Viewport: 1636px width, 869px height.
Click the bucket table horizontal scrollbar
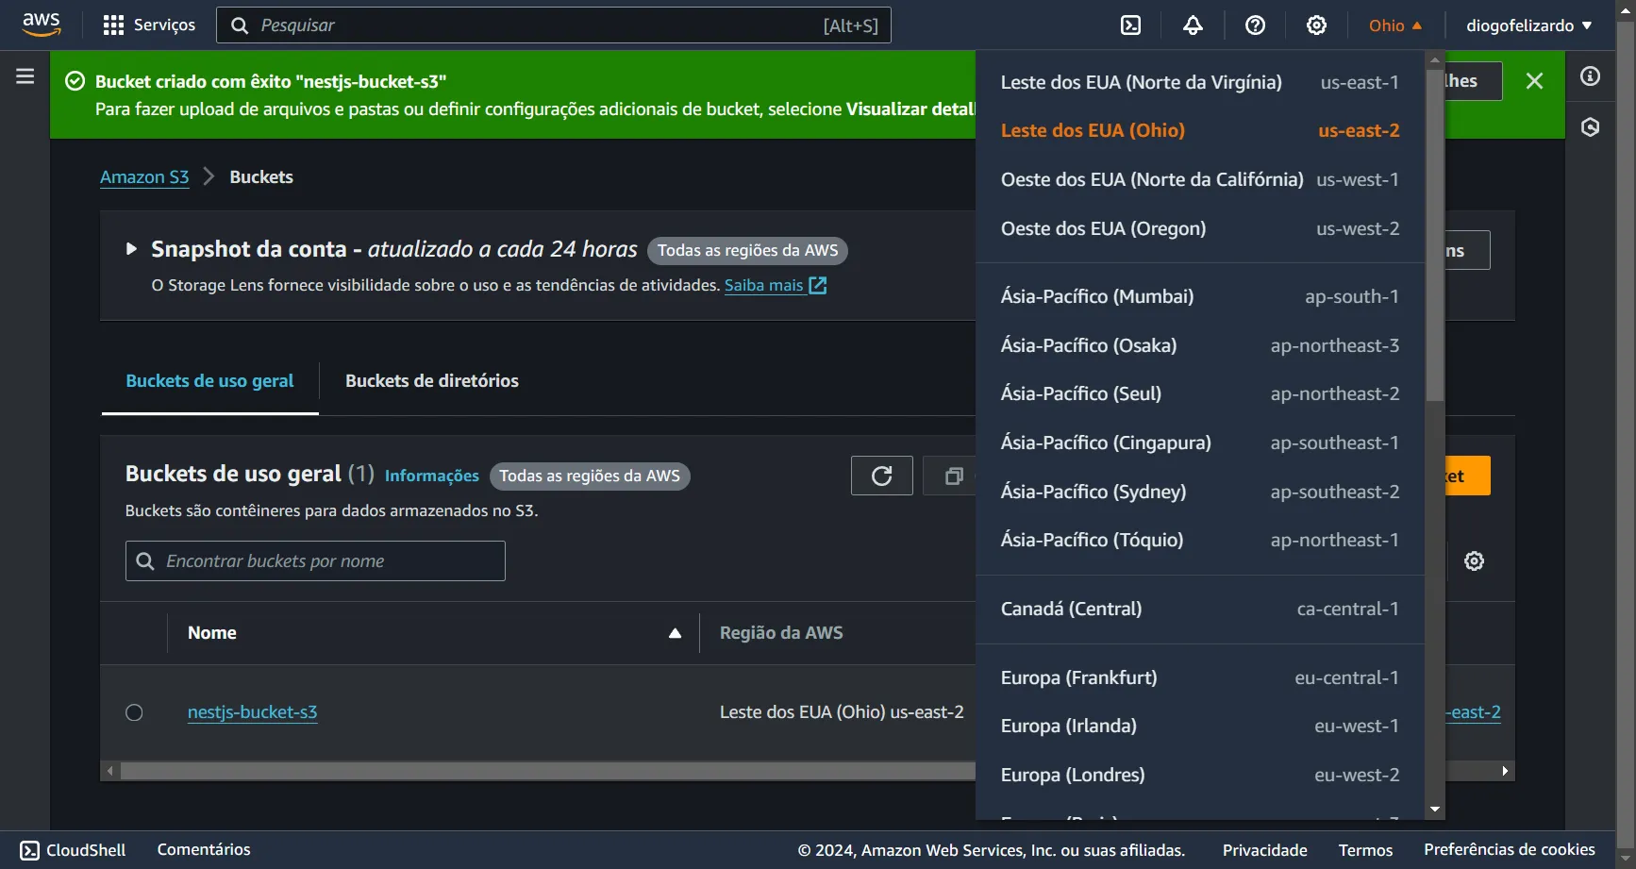(547, 771)
